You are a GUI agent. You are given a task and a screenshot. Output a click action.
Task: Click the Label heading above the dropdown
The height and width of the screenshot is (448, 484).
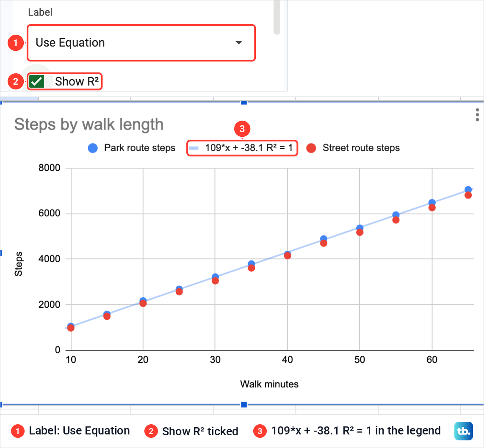tap(40, 12)
